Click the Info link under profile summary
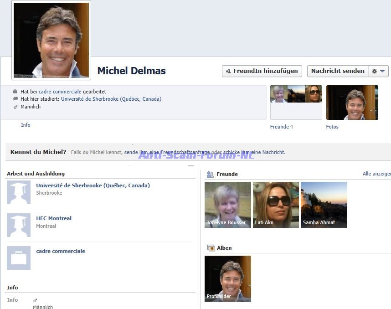 coord(26,125)
